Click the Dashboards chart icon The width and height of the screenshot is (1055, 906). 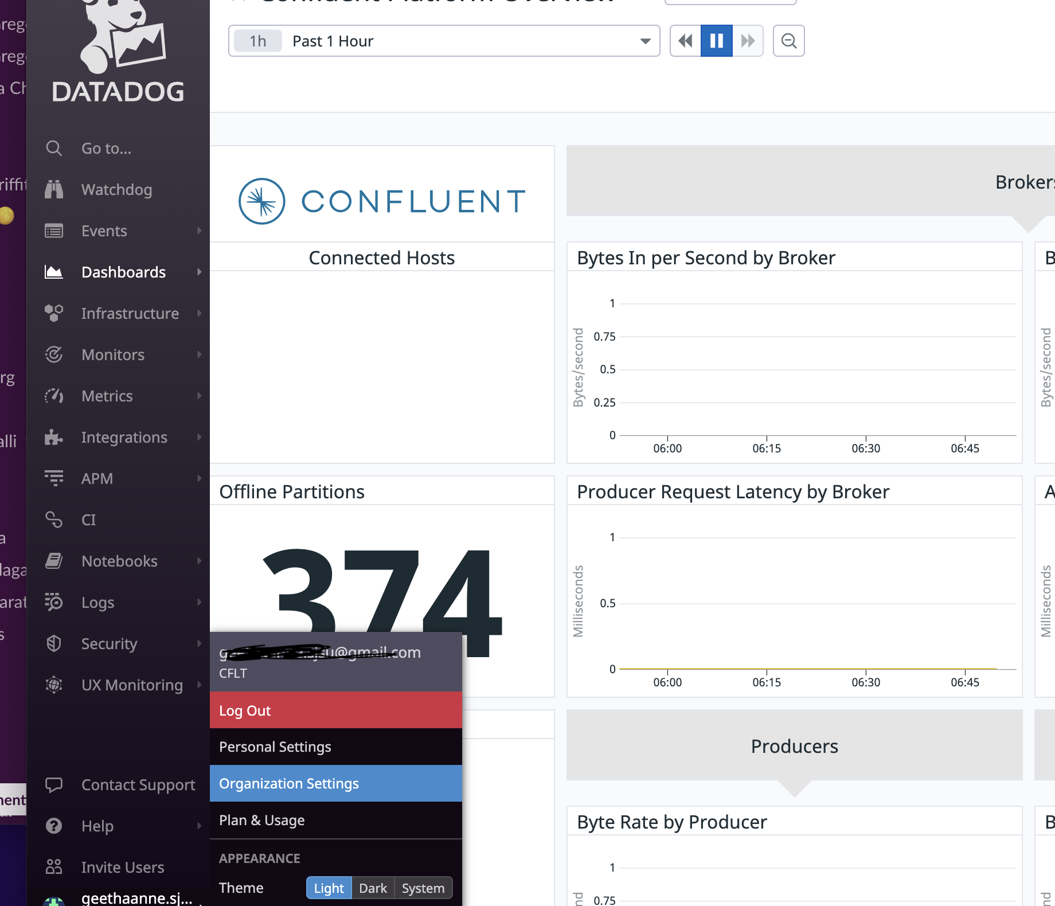[54, 272]
